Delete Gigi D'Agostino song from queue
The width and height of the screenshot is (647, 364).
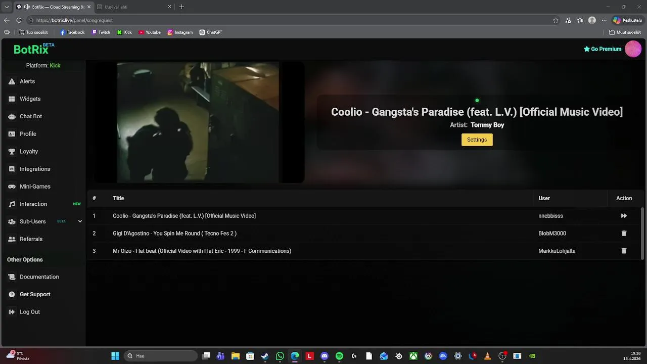(624, 234)
